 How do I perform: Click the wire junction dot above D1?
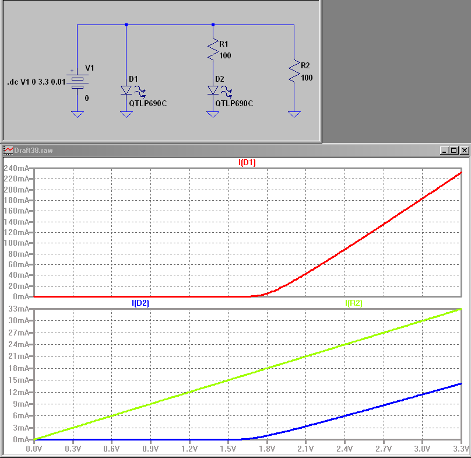tap(126, 25)
